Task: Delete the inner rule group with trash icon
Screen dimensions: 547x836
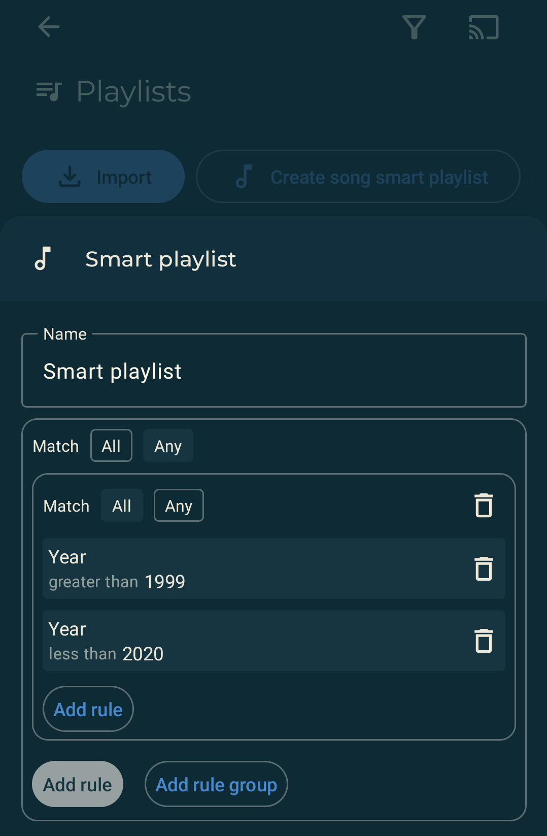Action: click(484, 506)
